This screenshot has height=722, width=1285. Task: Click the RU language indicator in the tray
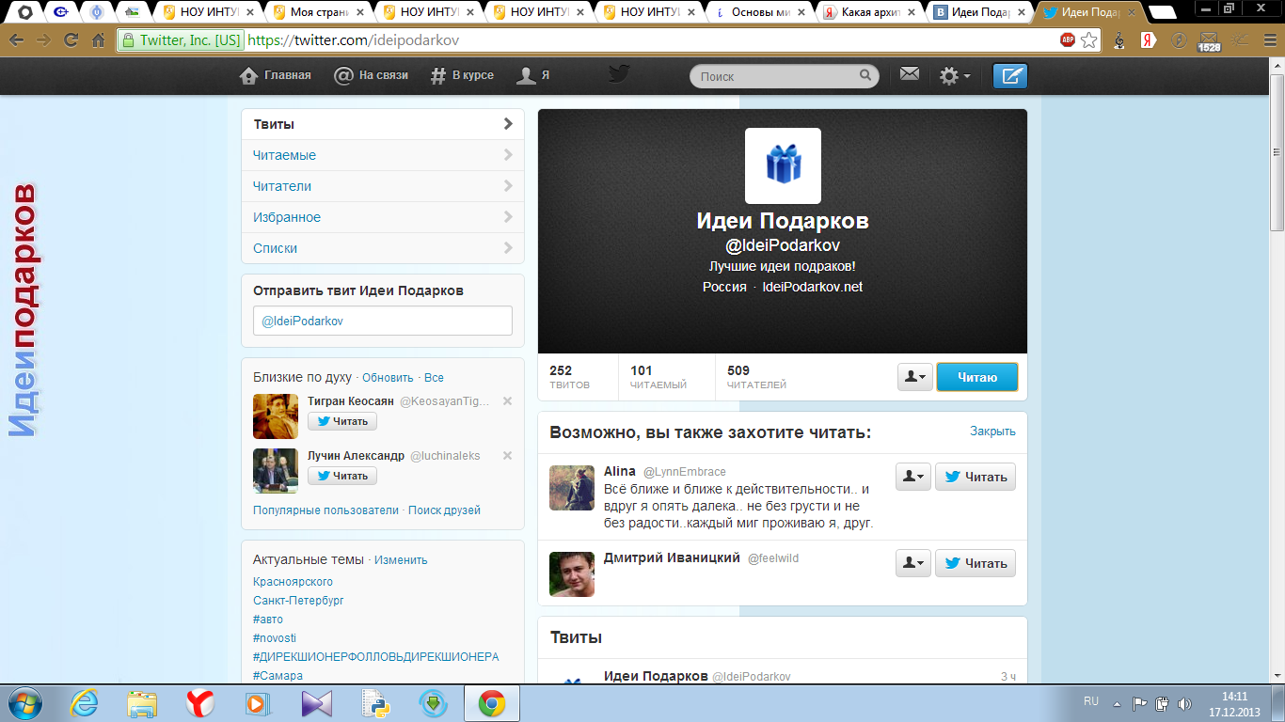tap(1091, 702)
